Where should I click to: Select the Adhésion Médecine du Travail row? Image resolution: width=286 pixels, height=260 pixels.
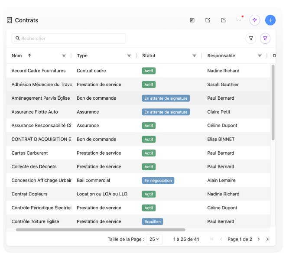pos(138,84)
